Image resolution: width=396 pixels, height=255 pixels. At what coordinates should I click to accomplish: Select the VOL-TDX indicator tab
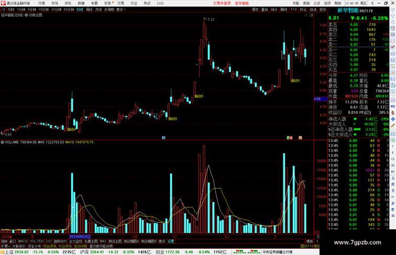[36, 241]
